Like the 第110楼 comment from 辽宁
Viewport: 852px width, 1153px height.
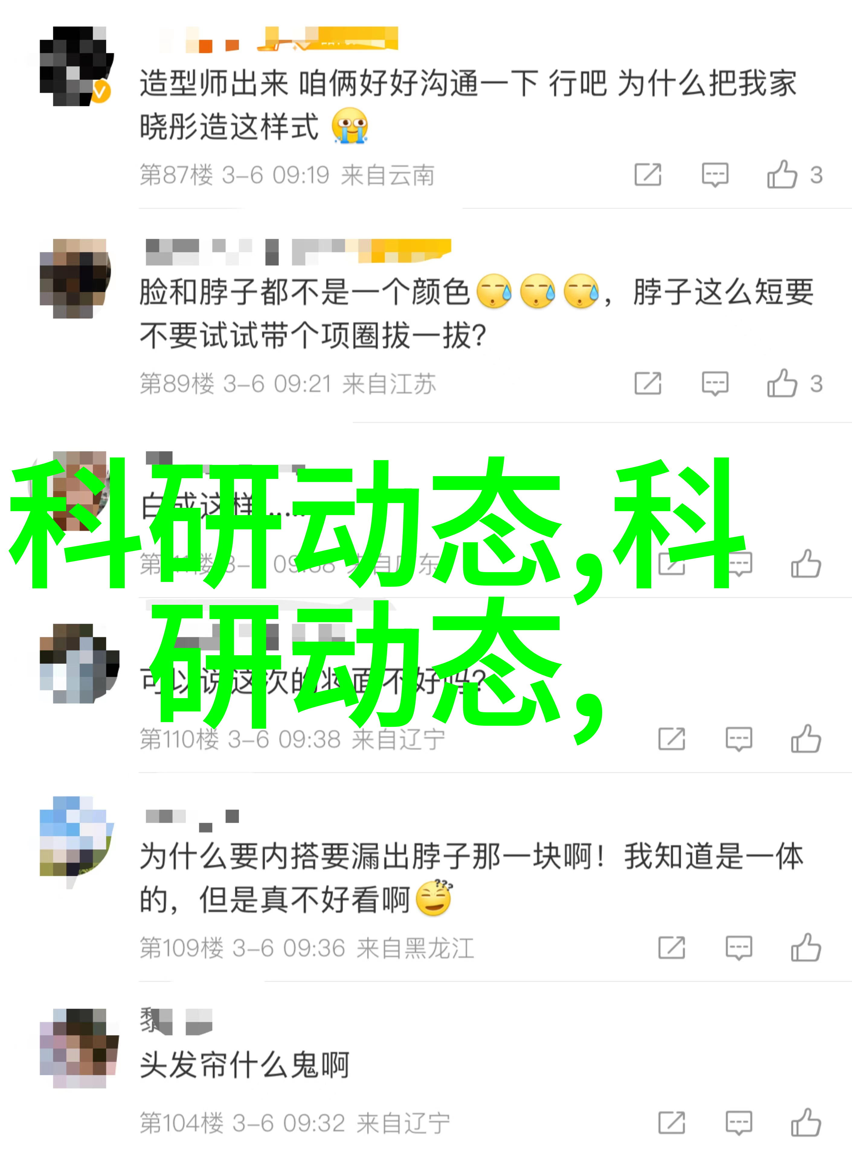(x=806, y=739)
